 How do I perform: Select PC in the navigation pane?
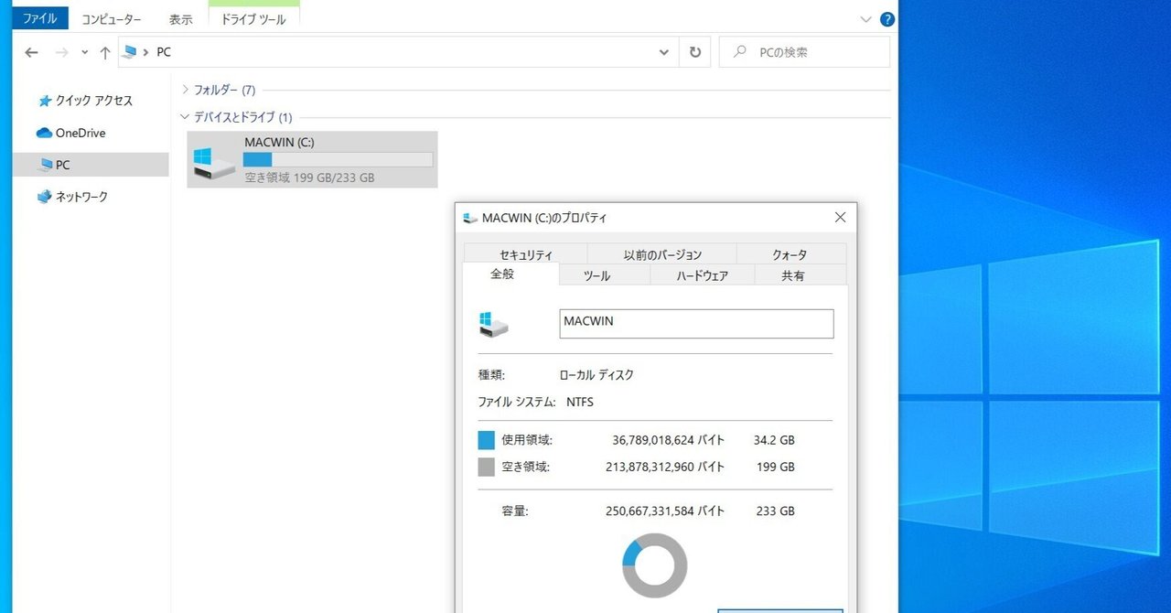click(x=91, y=165)
